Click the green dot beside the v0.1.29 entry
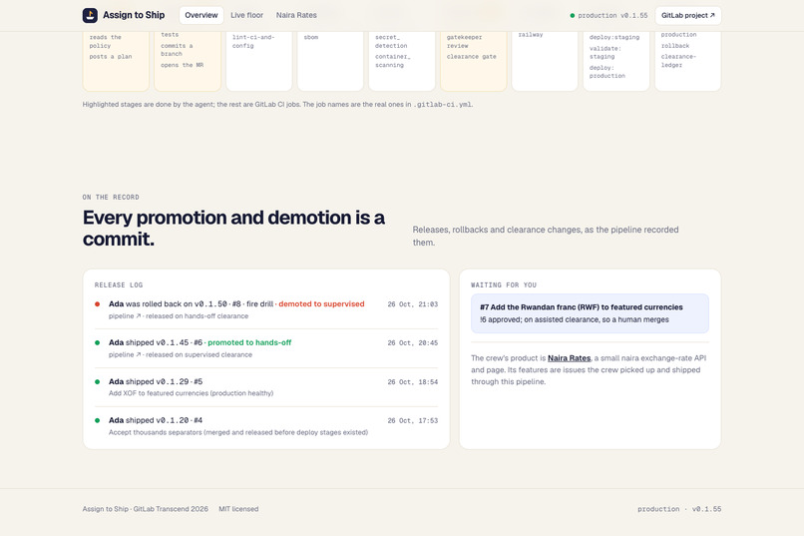Image resolution: width=804 pixels, height=536 pixels. pyautogui.click(x=98, y=381)
